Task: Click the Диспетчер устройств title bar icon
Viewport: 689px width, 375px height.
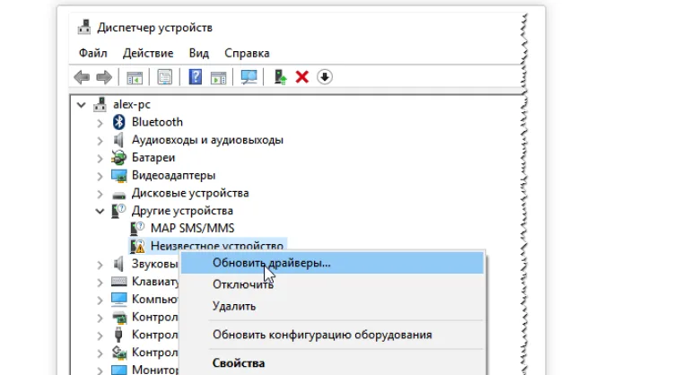Action: (x=84, y=27)
